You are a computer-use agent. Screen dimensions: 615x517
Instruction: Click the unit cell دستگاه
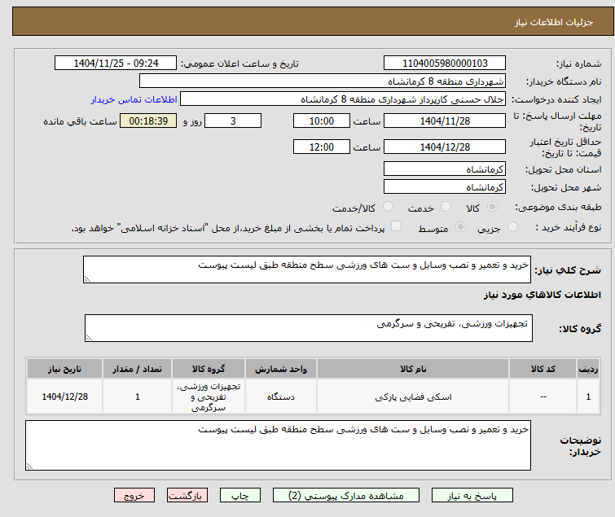tap(281, 397)
